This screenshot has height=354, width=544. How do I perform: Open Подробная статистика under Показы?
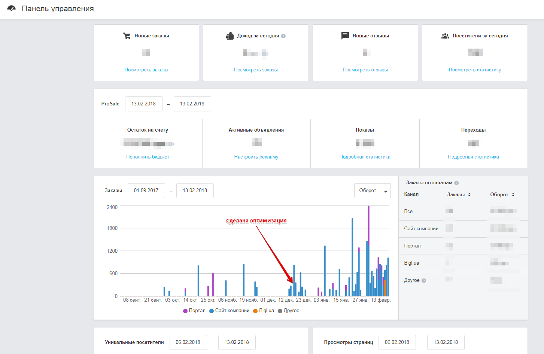coord(365,157)
